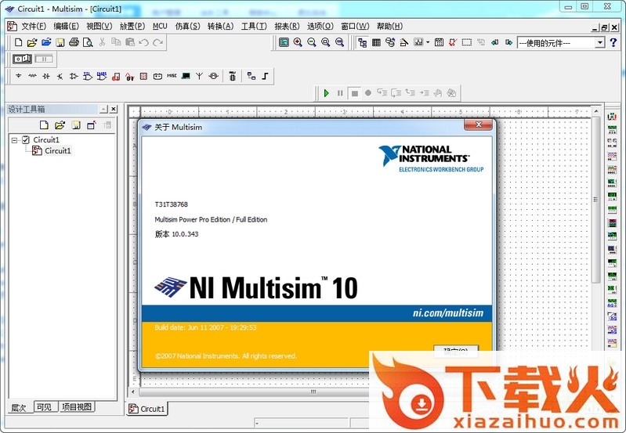Viewport: 626px width, 433px height.
Task: Toggle full screen view icon
Action: (x=284, y=42)
